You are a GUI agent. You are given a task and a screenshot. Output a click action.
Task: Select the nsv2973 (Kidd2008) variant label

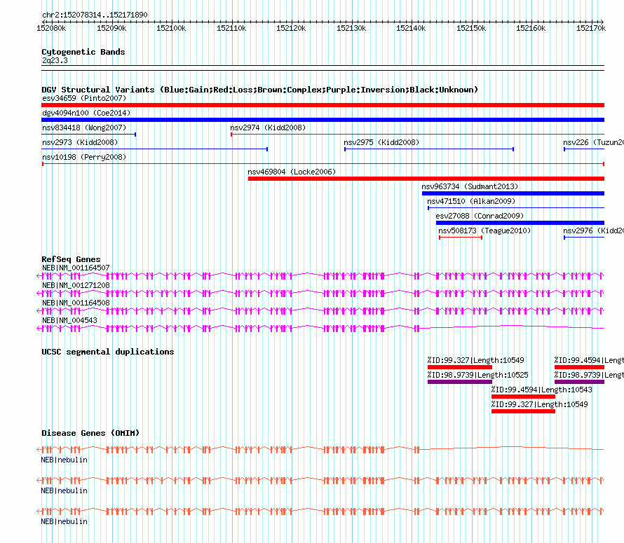click(x=80, y=142)
